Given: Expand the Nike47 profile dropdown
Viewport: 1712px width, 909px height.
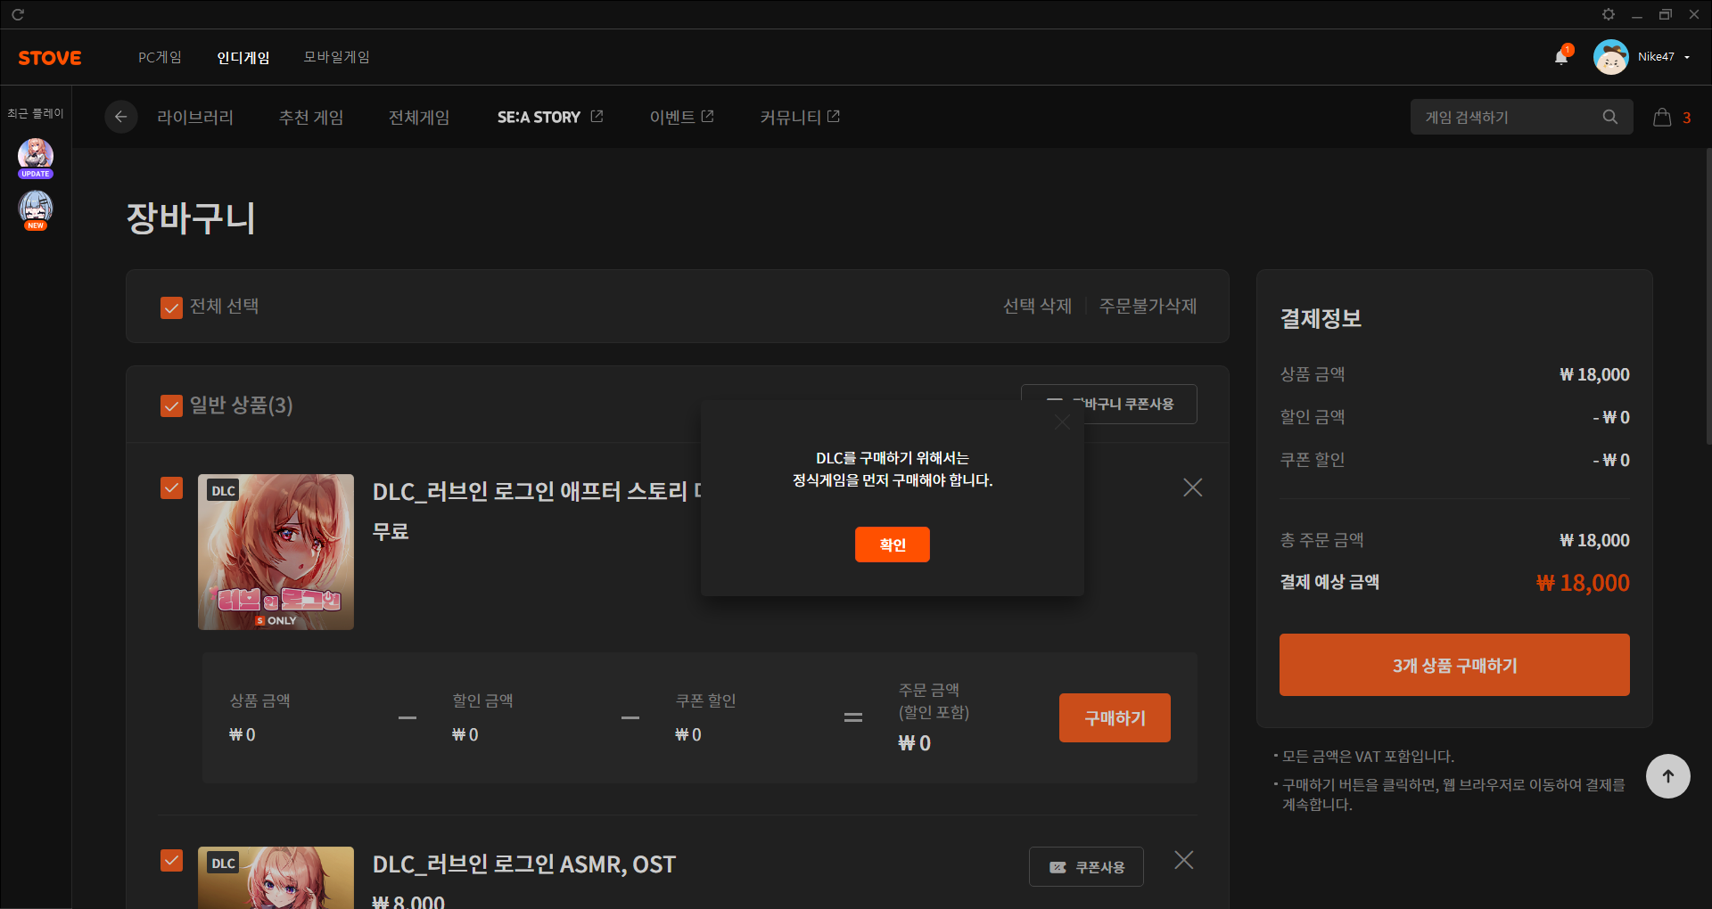Looking at the screenshot, I should click(1686, 57).
